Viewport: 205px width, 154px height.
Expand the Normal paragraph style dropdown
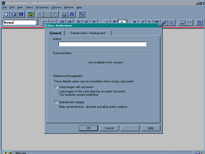coord(37,23)
